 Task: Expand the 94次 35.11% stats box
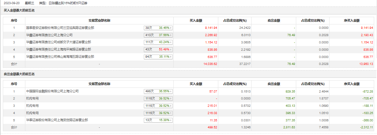pos(158,57)
